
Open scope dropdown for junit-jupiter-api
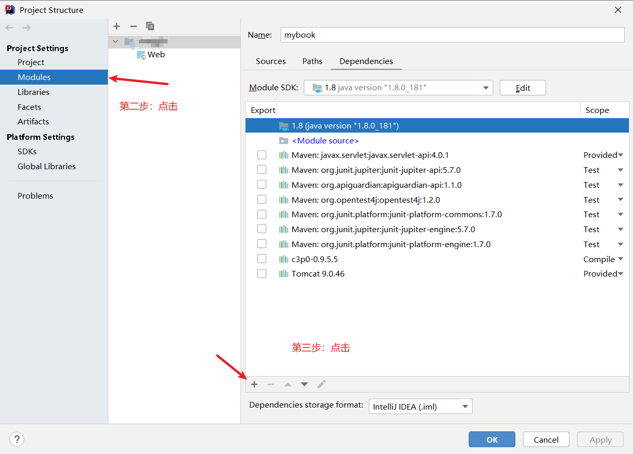pyautogui.click(x=620, y=170)
